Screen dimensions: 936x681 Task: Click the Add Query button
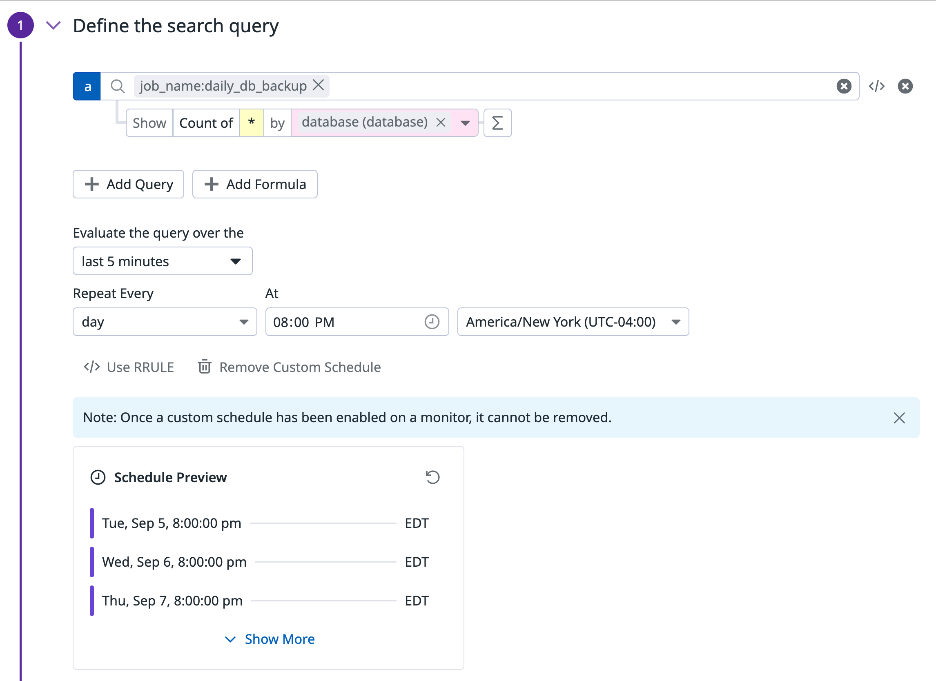coord(128,185)
